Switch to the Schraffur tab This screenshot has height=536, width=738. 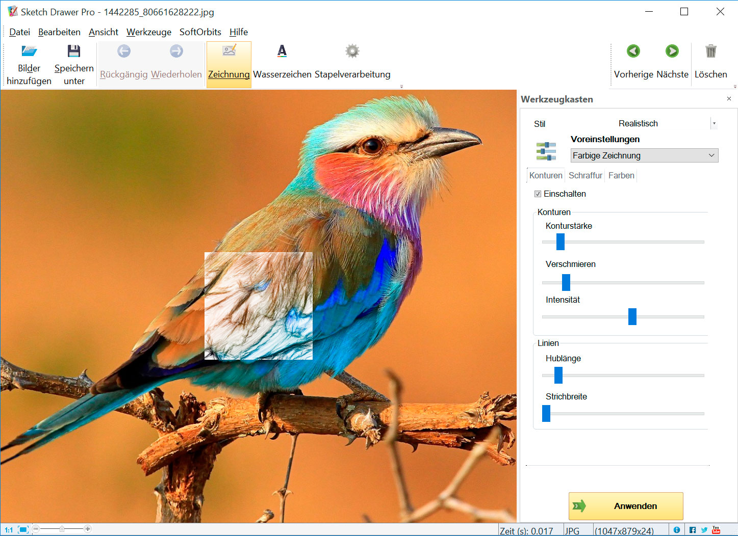pos(585,175)
